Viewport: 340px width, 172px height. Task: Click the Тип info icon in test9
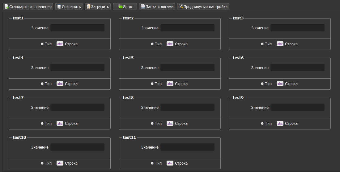(x=262, y=124)
